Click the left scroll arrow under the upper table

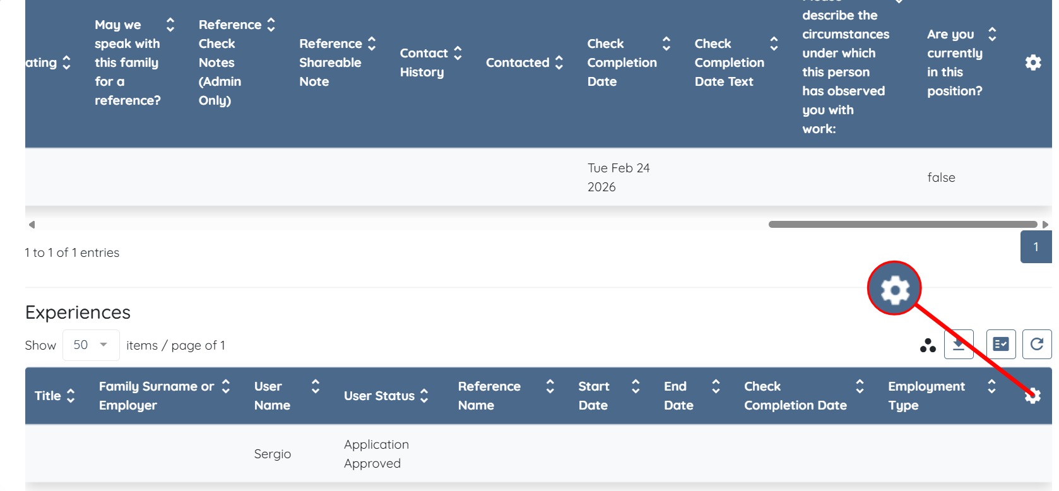[32, 225]
